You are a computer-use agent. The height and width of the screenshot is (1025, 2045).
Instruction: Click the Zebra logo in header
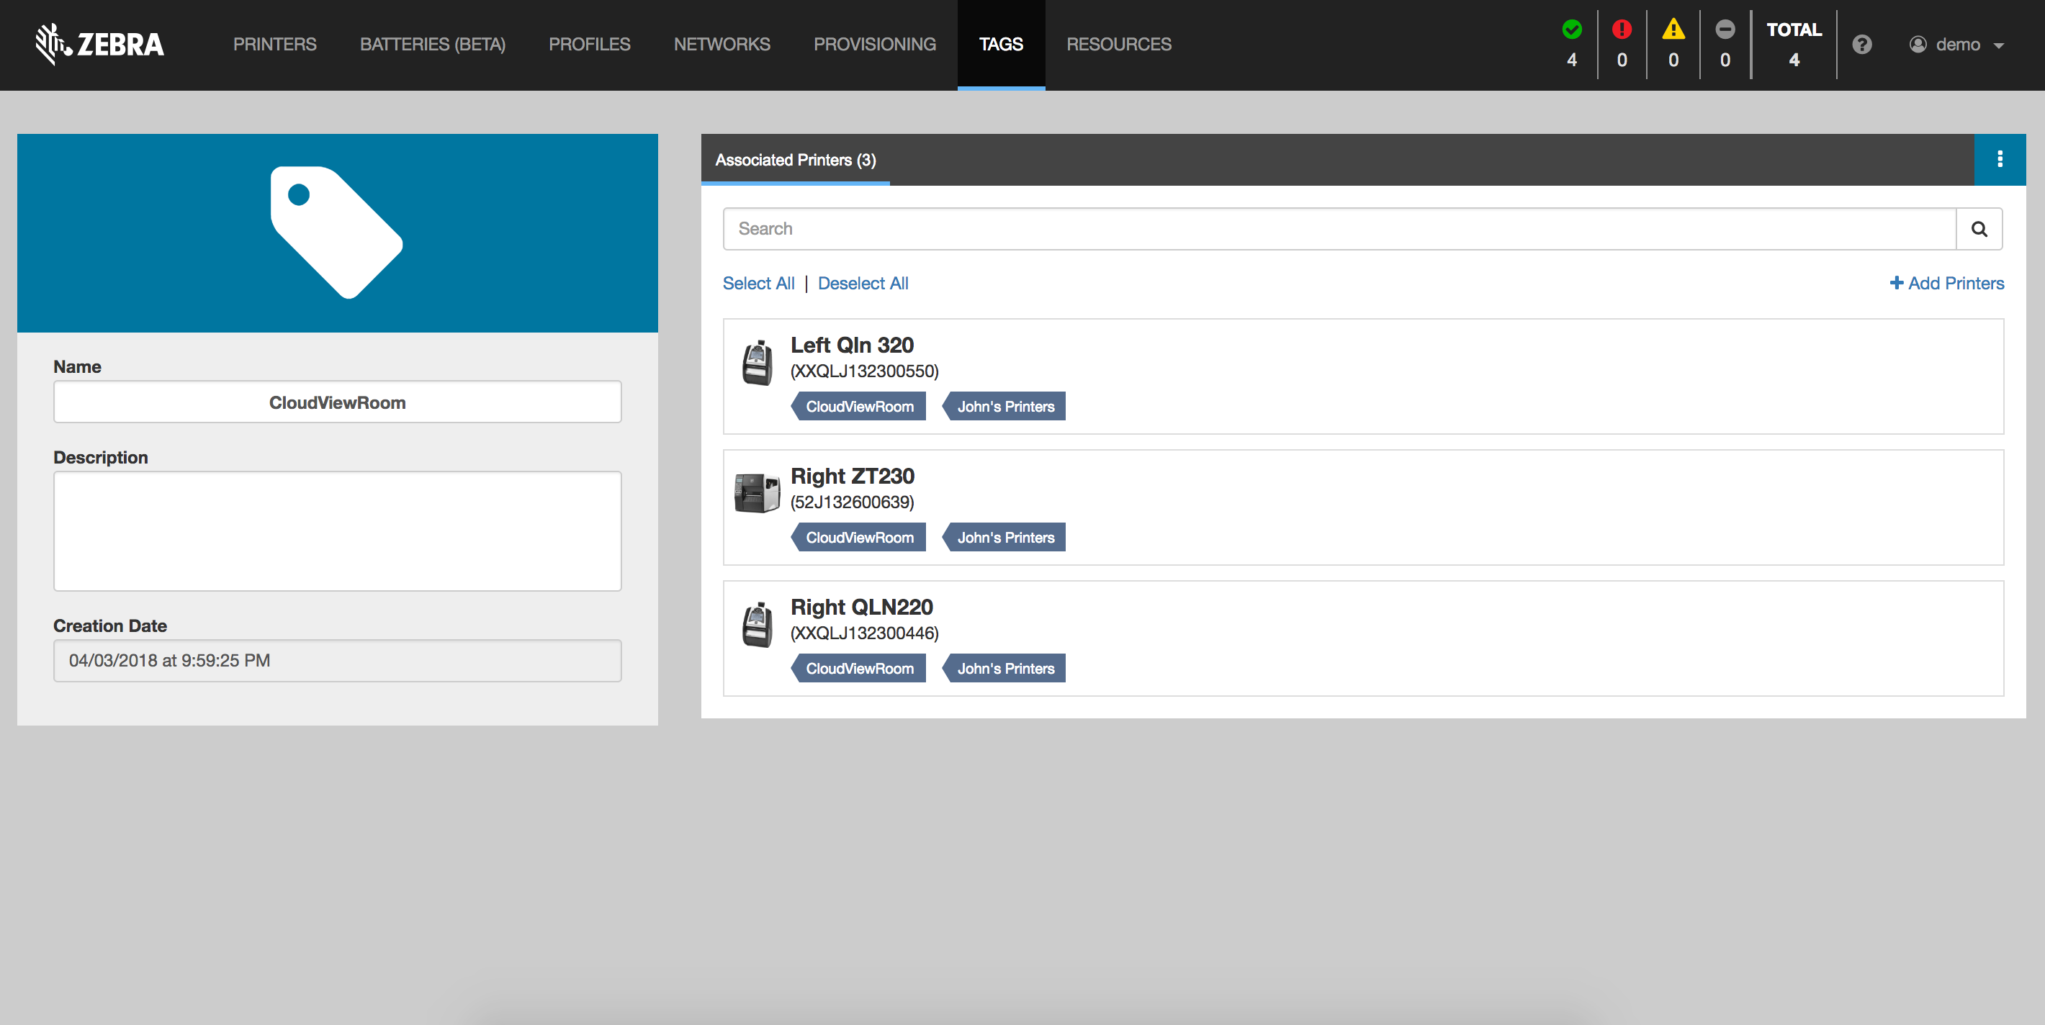(99, 44)
